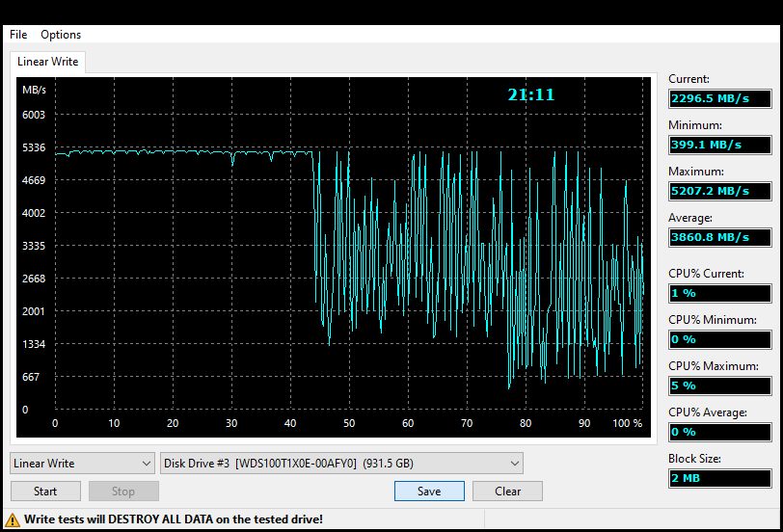Expand the Linear Write test type dropdown
The height and width of the screenshot is (532, 783).
(82, 464)
